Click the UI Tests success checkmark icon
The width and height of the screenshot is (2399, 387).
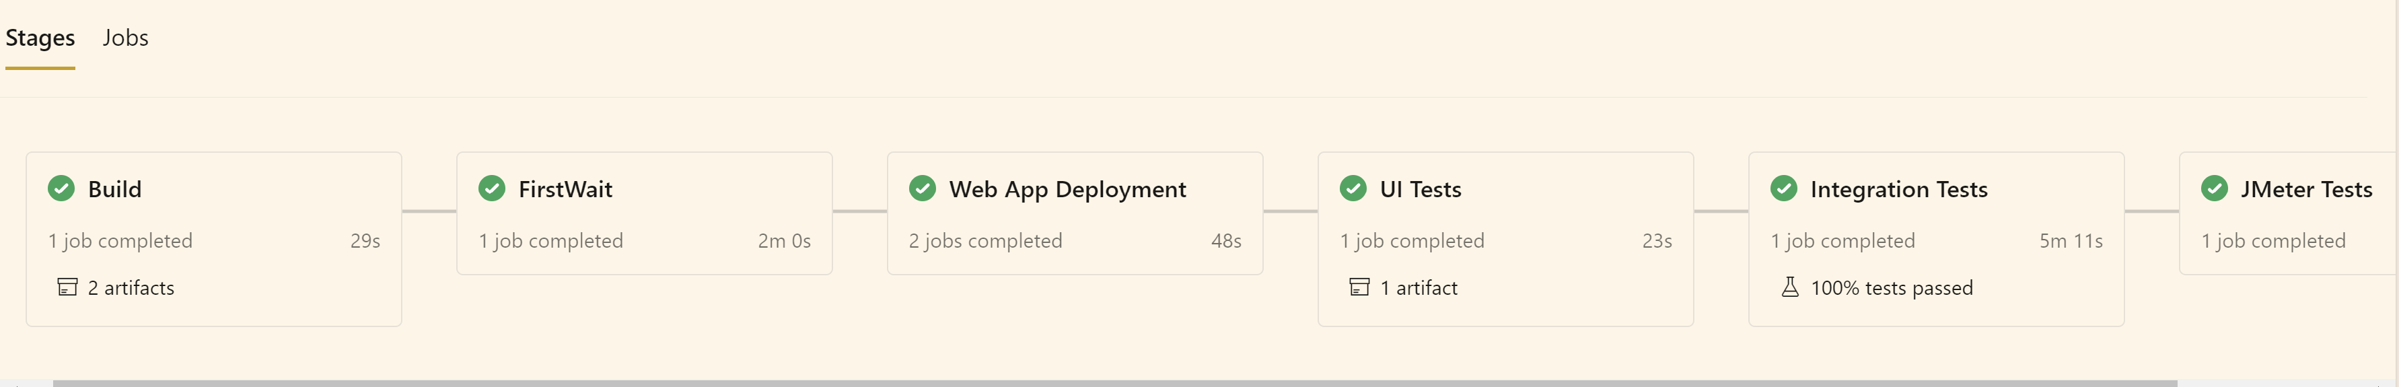(x=1353, y=188)
